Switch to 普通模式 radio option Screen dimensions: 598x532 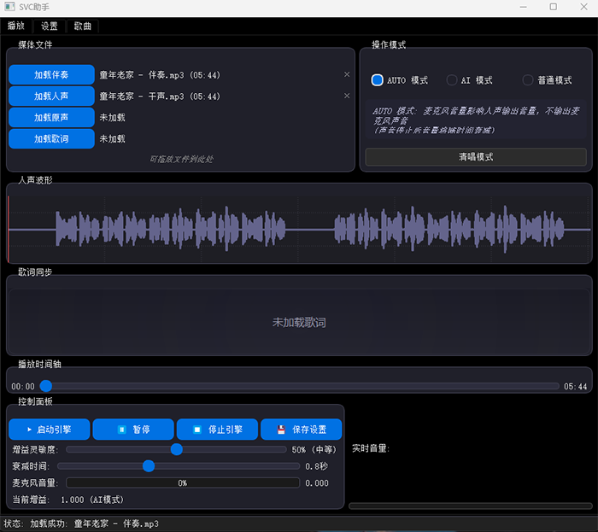[528, 80]
